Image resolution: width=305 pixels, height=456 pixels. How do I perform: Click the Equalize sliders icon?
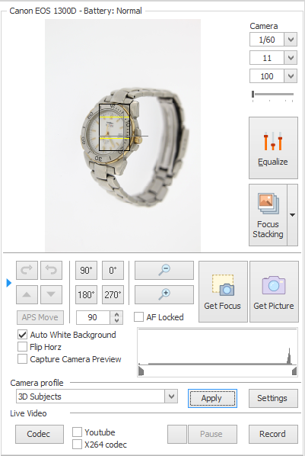point(273,141)
